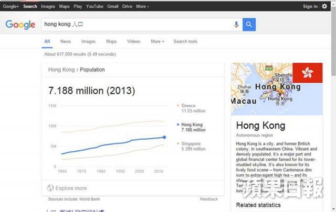Switch to the Videos results tab
Viewport: 336px width, 212px height.
point(133,41)
